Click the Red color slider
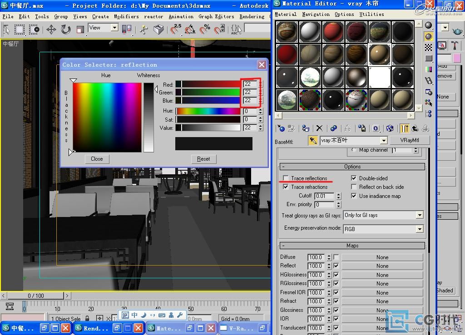Screen dimensions: 465x335 click(x=208, y=84)
